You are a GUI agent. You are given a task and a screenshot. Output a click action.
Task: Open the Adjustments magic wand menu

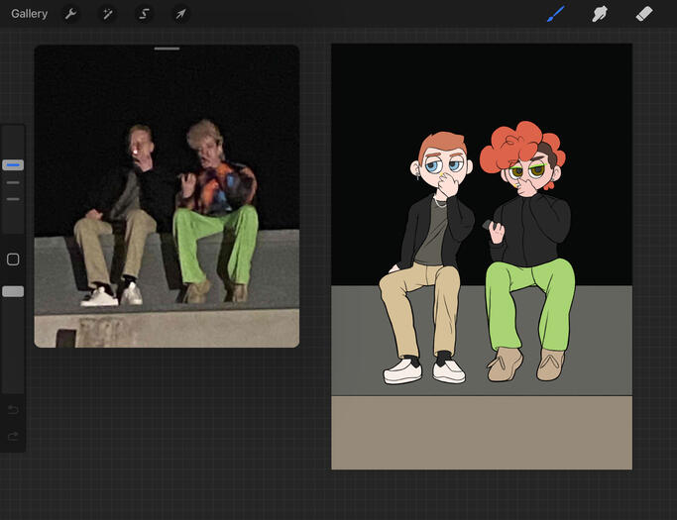107,14
